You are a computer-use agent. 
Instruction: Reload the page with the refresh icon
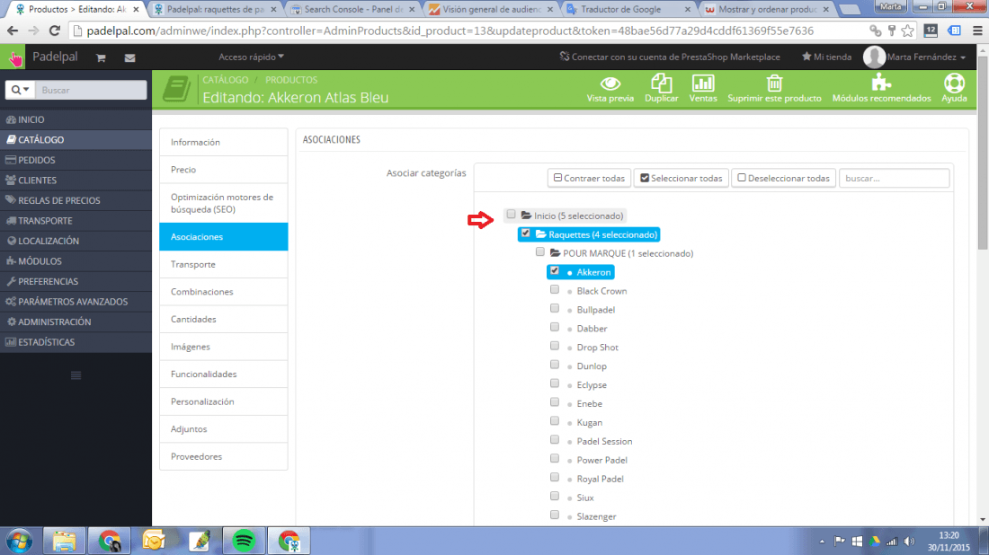point(54,31)
